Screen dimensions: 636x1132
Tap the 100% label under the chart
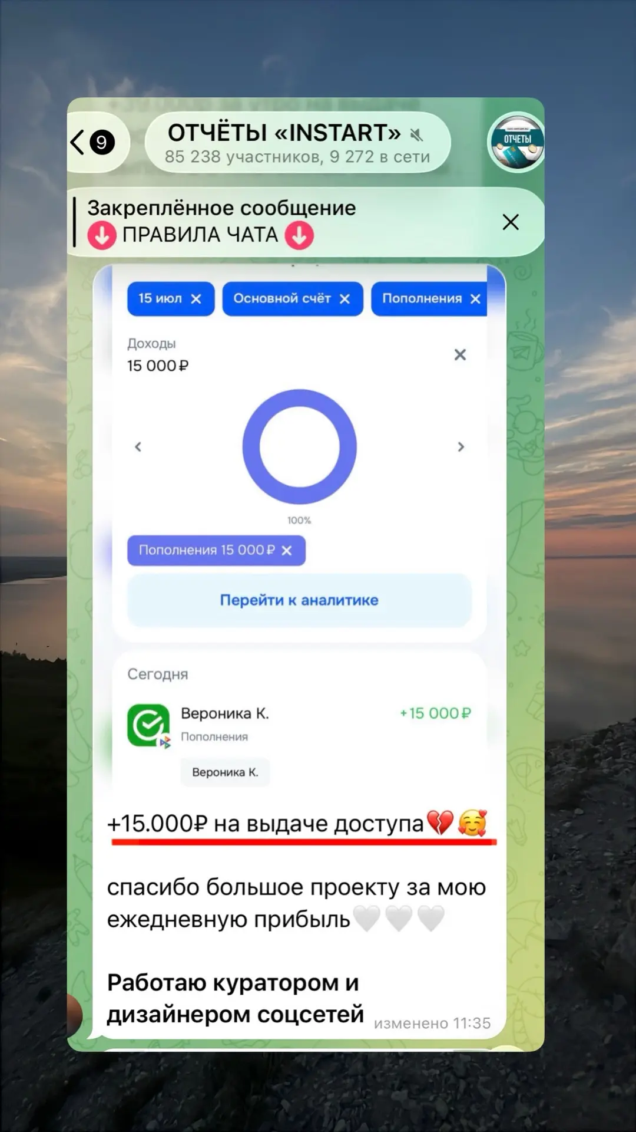299,520
